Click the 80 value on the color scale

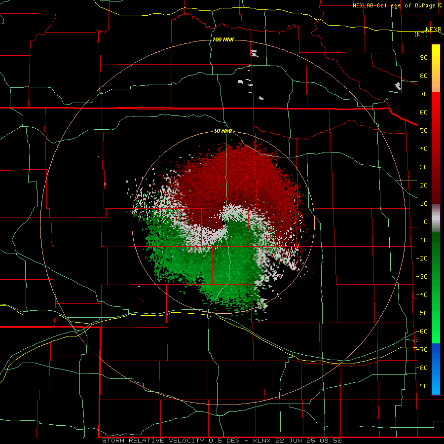424,75
